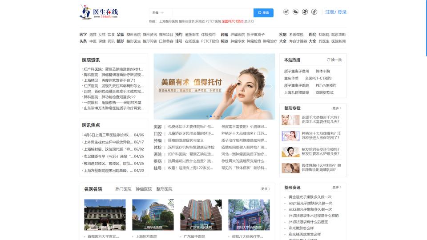
Task: Click the 注册 register link
Action: click(330, 12)
